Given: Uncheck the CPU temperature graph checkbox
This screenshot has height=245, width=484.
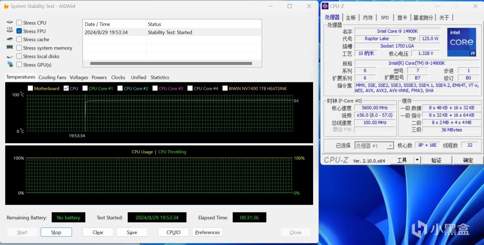Looking at the screenshot, I should [66, 88].
